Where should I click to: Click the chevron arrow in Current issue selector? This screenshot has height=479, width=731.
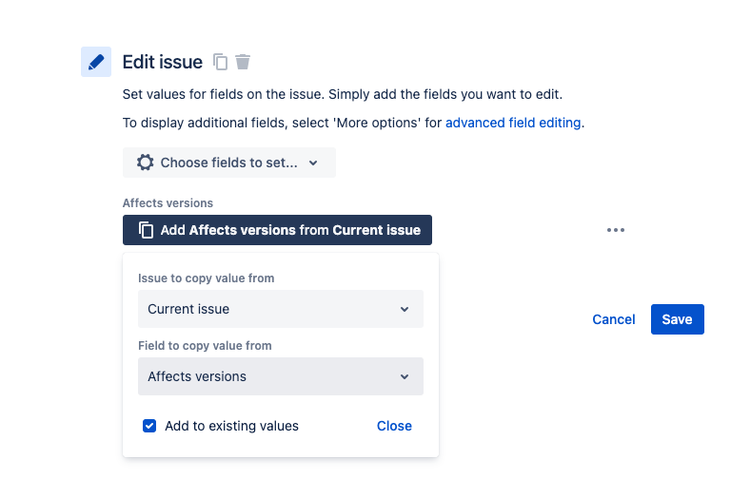coord(405,309)
